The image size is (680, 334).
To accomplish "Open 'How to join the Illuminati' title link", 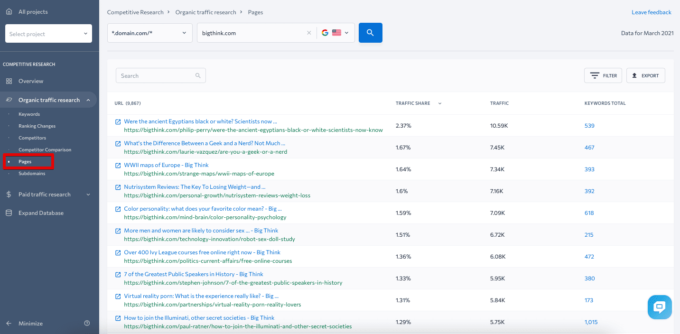I will tap(199, 318).
